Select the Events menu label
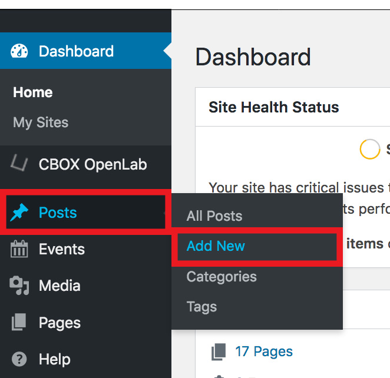The height and width of the screenshot is (378, 390). (x=62, y=249)
